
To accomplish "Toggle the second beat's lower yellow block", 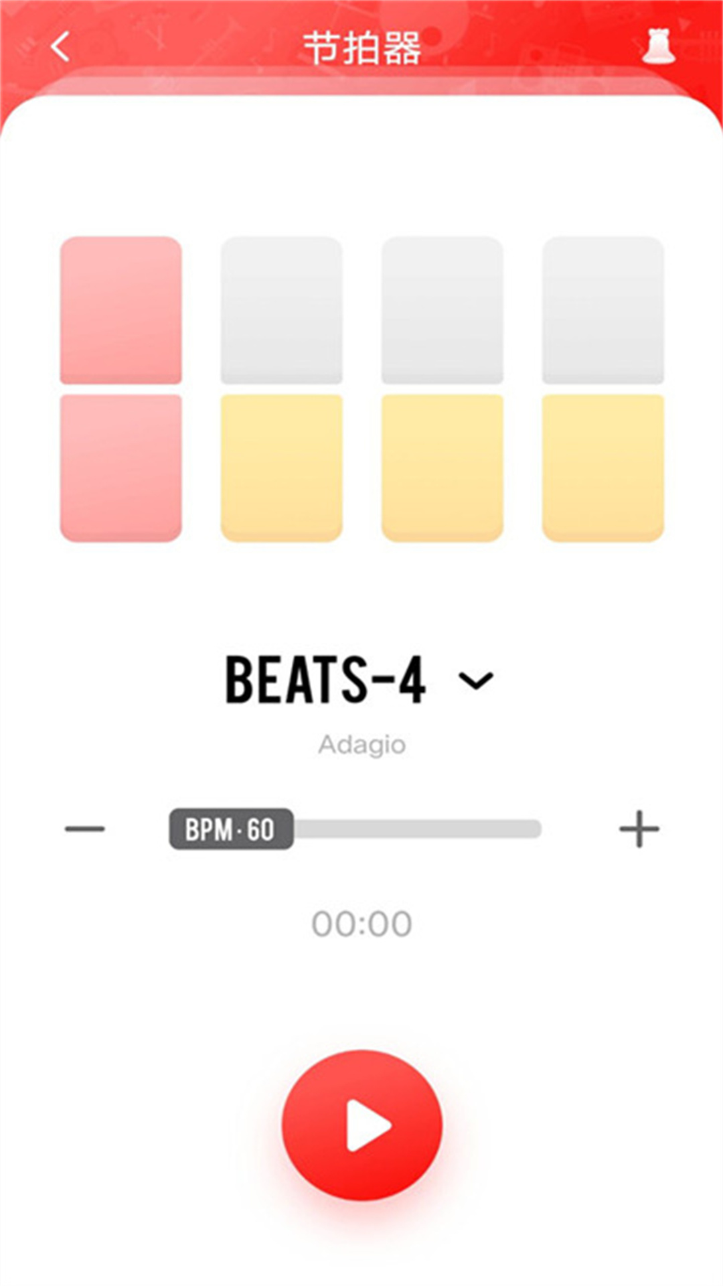I will pyautogui.click(x=282, y=468).
